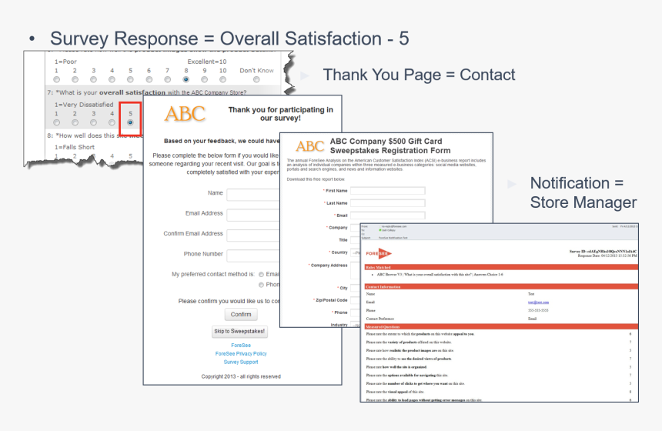Open the Survey Support link

[x=241, y=363]
